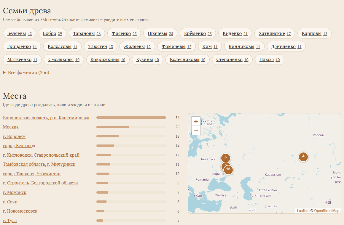This screenshot has height=225, width=344.
Task: Zoom in on the map
Action: click(196, 121)
